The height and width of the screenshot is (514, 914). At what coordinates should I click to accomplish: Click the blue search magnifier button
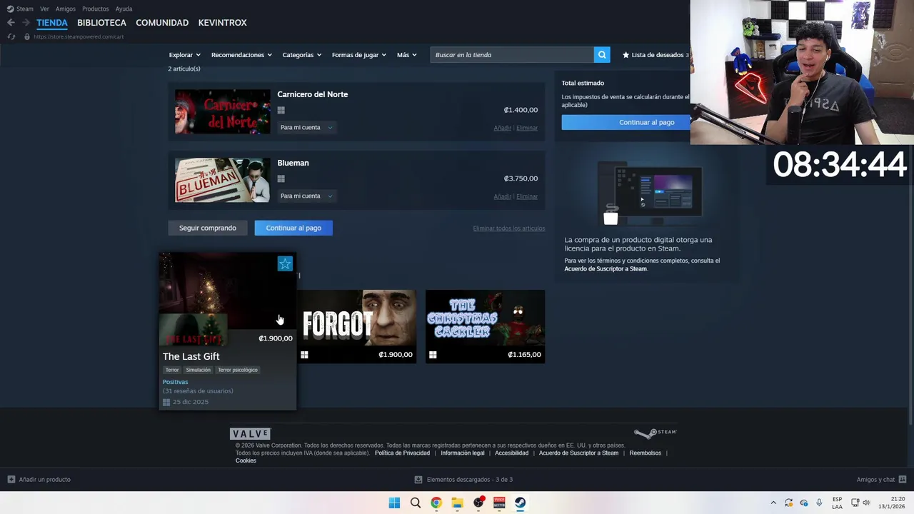click(x=602, y=55)
